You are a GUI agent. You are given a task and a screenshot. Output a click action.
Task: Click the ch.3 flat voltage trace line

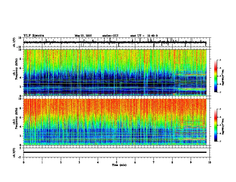115,152
